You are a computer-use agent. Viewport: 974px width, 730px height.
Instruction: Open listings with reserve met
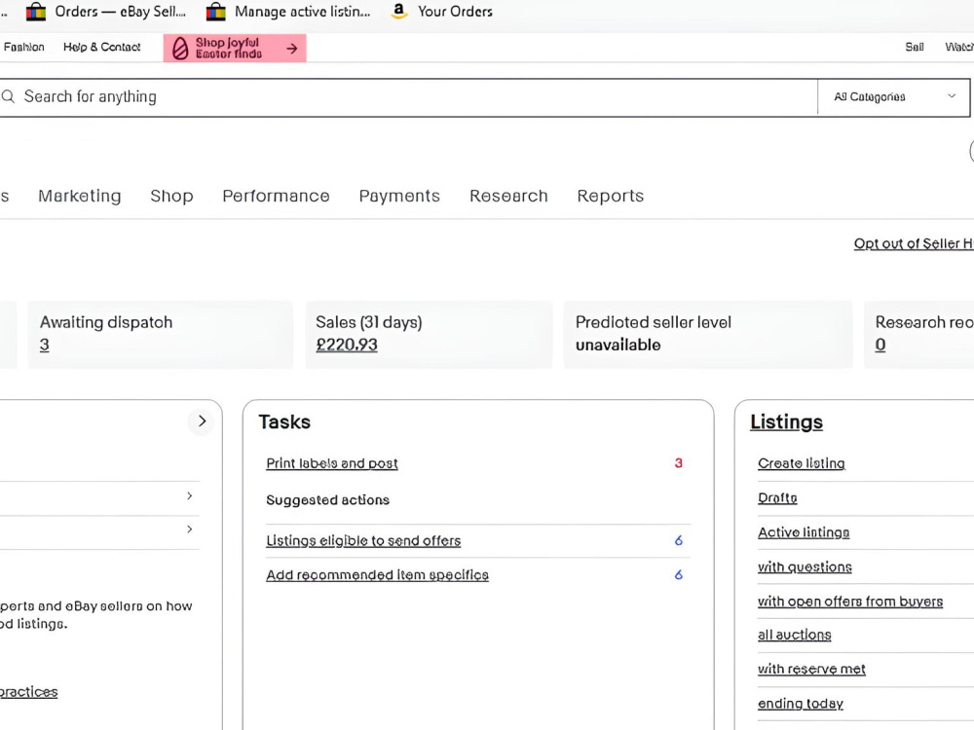(811, 669)
